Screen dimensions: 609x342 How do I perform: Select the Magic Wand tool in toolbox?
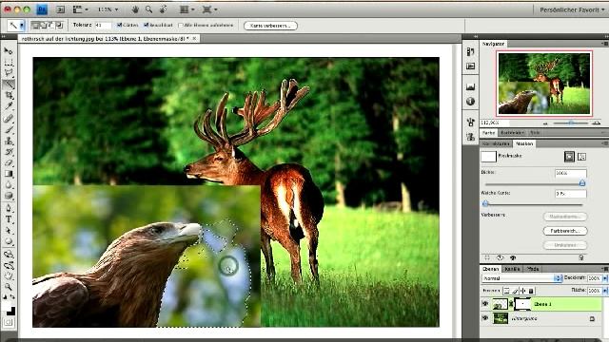(x=9, y=85)
